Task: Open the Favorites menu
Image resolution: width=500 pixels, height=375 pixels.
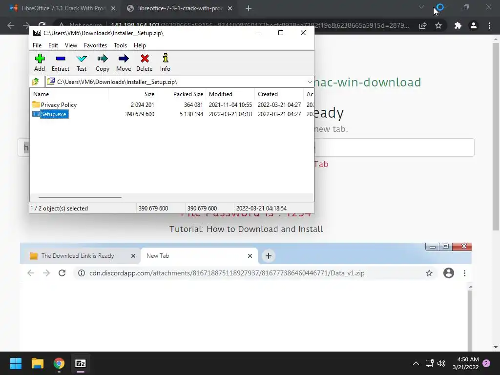Action: tap(95, 45)
